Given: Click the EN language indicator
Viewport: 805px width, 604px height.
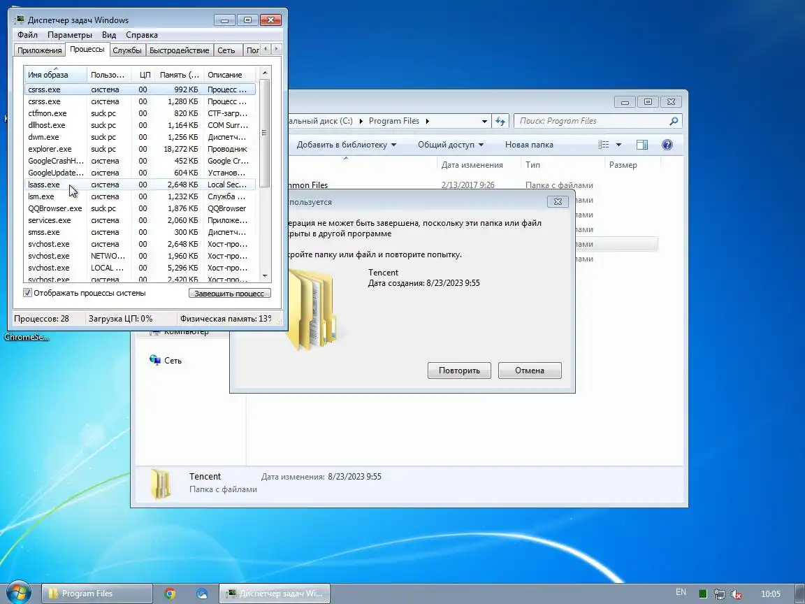Looking at the screenshot, I should click(x=681, y=592).
